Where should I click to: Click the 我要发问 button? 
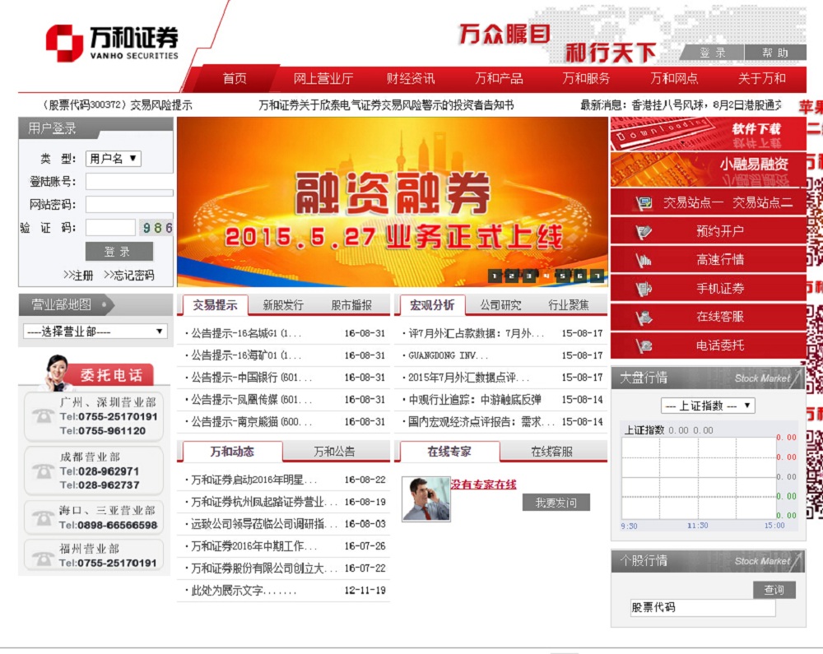[556, 503]
